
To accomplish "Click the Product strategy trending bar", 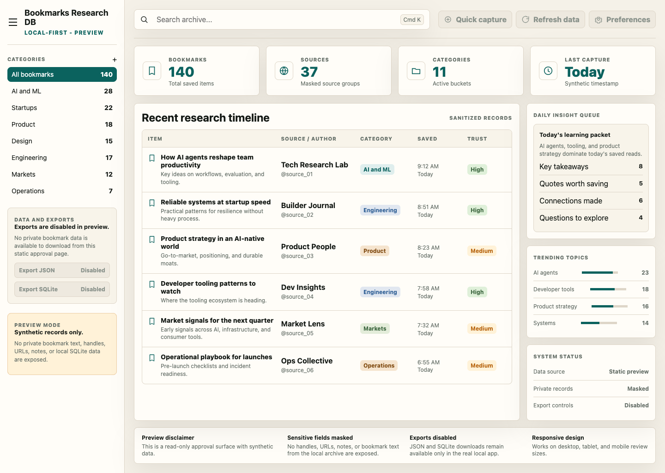I will [610, 306].
